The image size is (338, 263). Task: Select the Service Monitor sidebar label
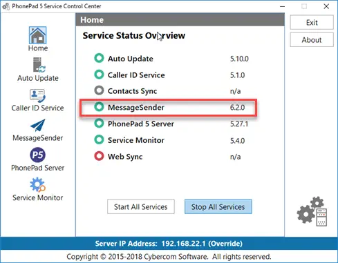(x=38, y=197)
